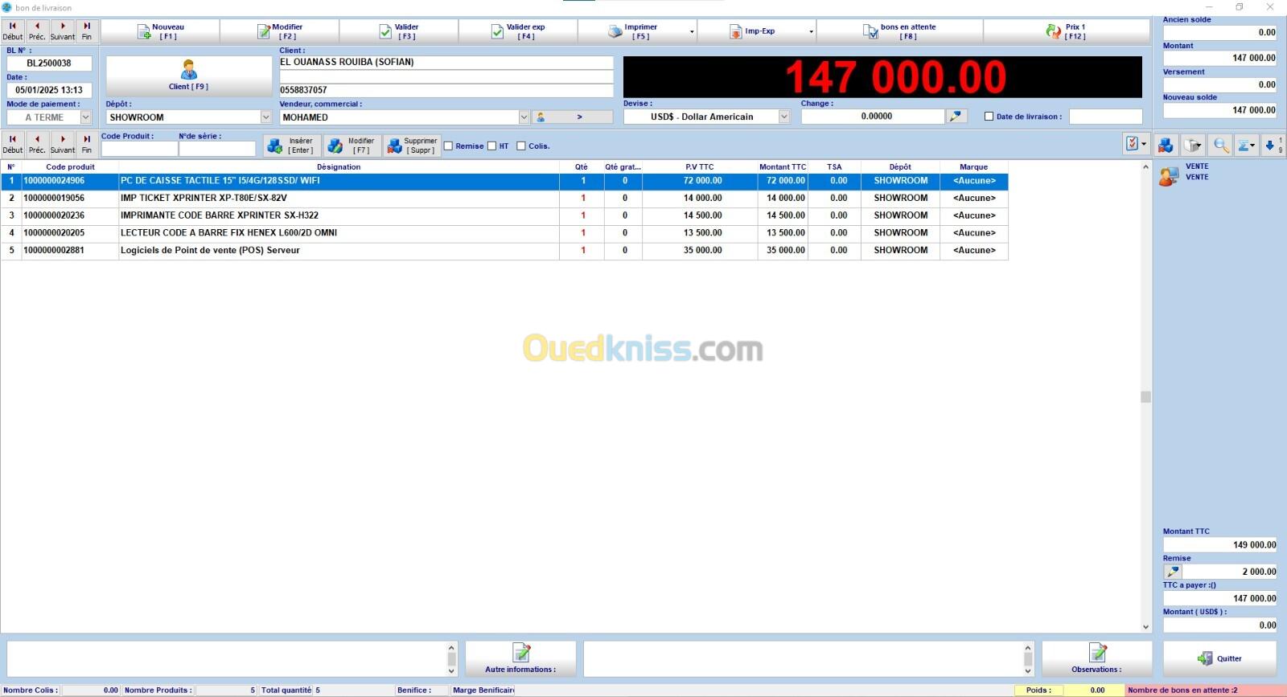This screenshot has height=697, width=1287.
Task: Click the Autre informations button
Action: (520, 658)
